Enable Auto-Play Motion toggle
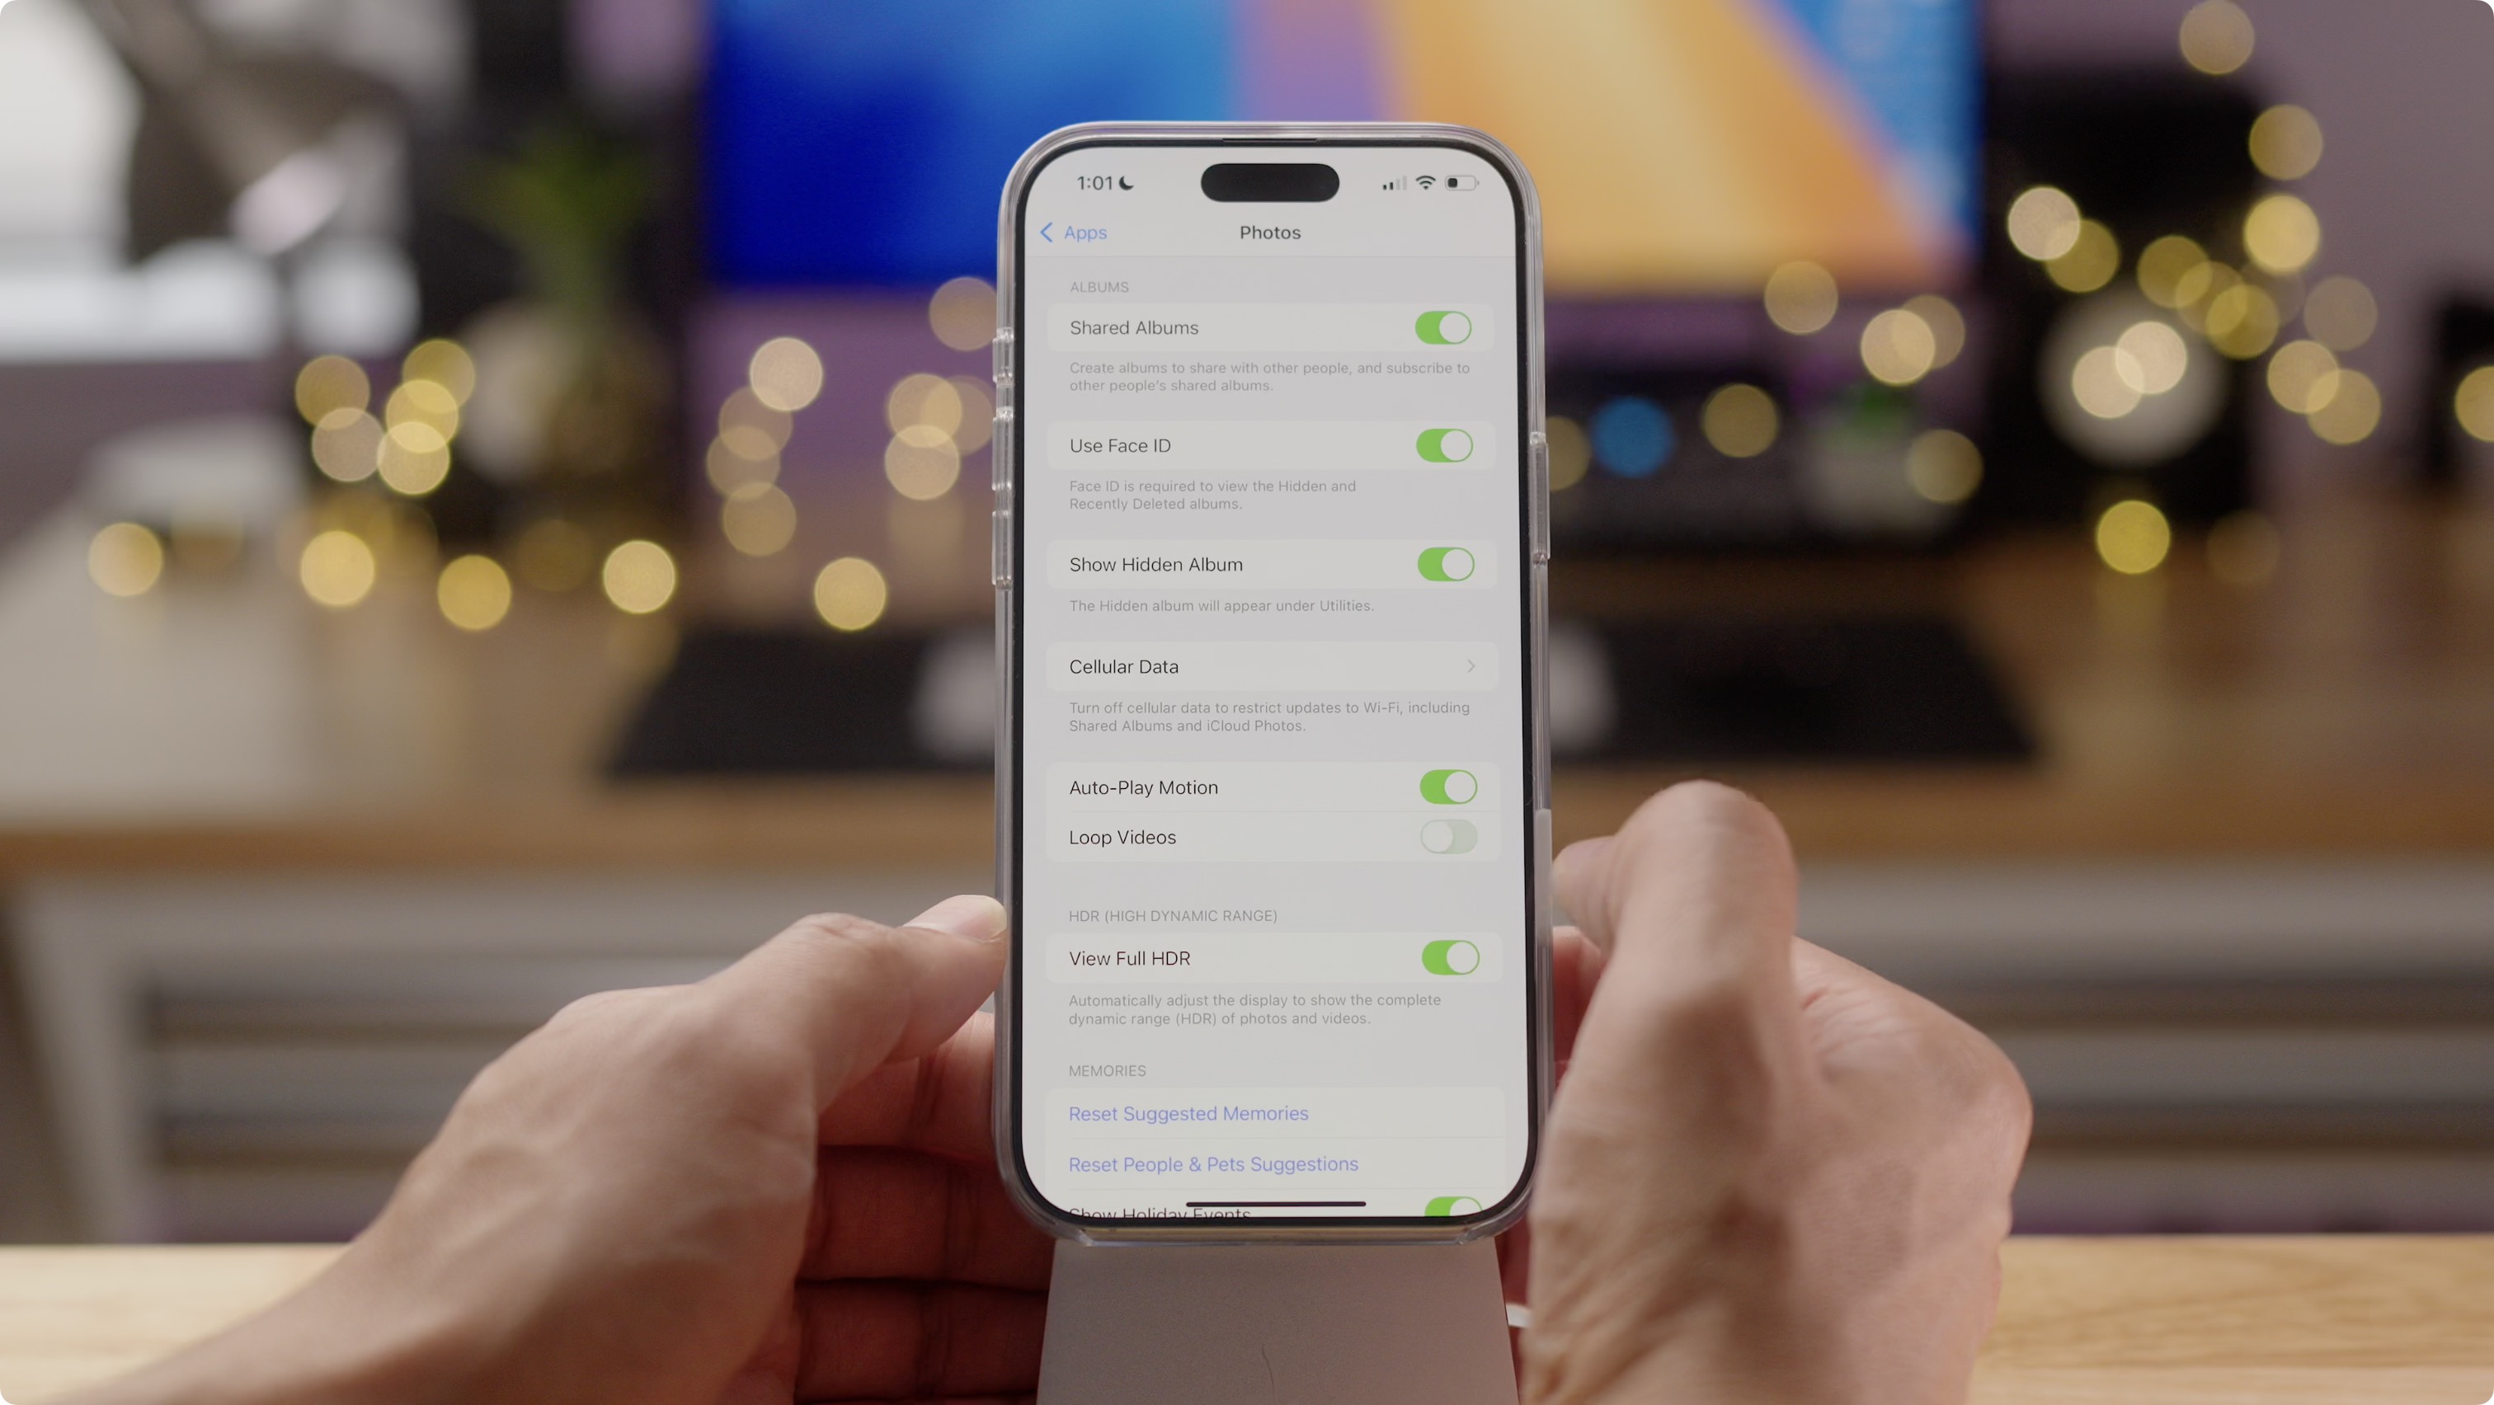Screen dimensions: 2494x1405 (1446, 787)
